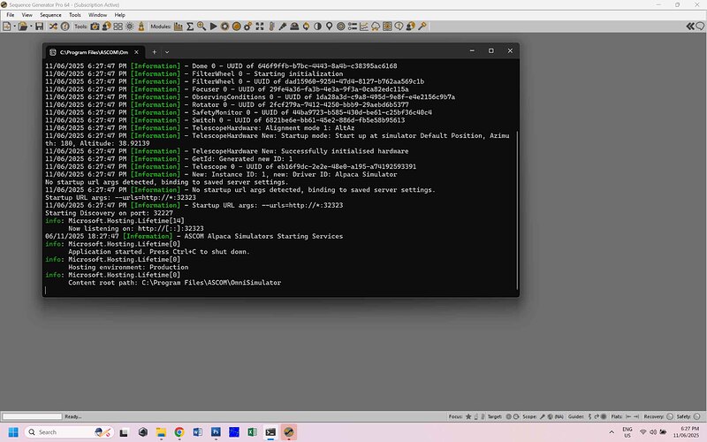Open the Sequence menu
This screenshot has height=442, width=707.
[x=50, y=15]
